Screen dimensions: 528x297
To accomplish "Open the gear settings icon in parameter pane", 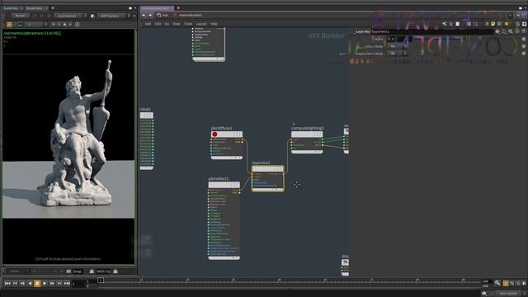I will coord(497,31).
